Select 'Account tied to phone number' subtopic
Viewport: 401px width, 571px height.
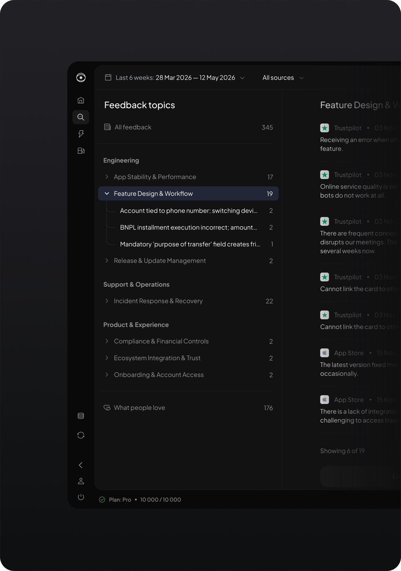[x=196, y=211]
